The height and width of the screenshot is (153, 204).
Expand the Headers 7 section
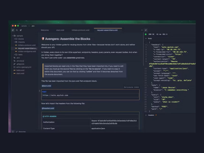point(151,115)
